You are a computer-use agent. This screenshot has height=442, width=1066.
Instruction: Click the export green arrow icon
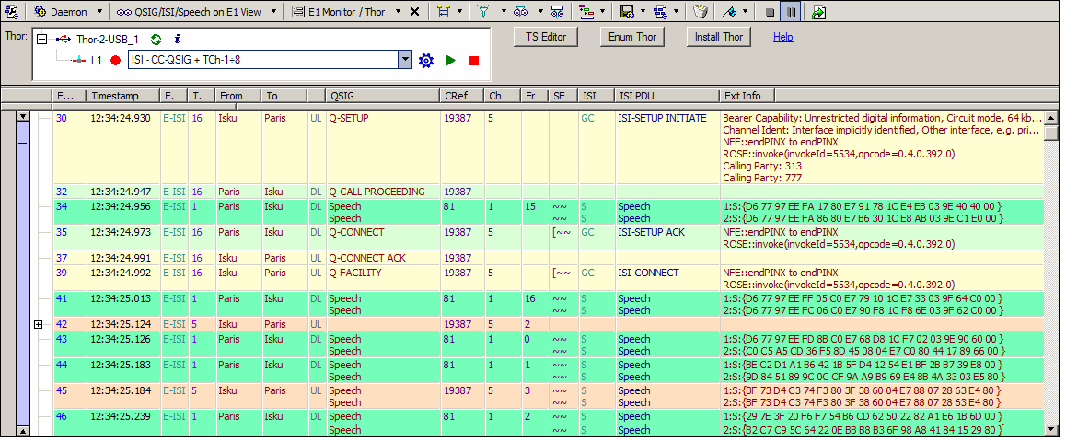pos(818,12)
